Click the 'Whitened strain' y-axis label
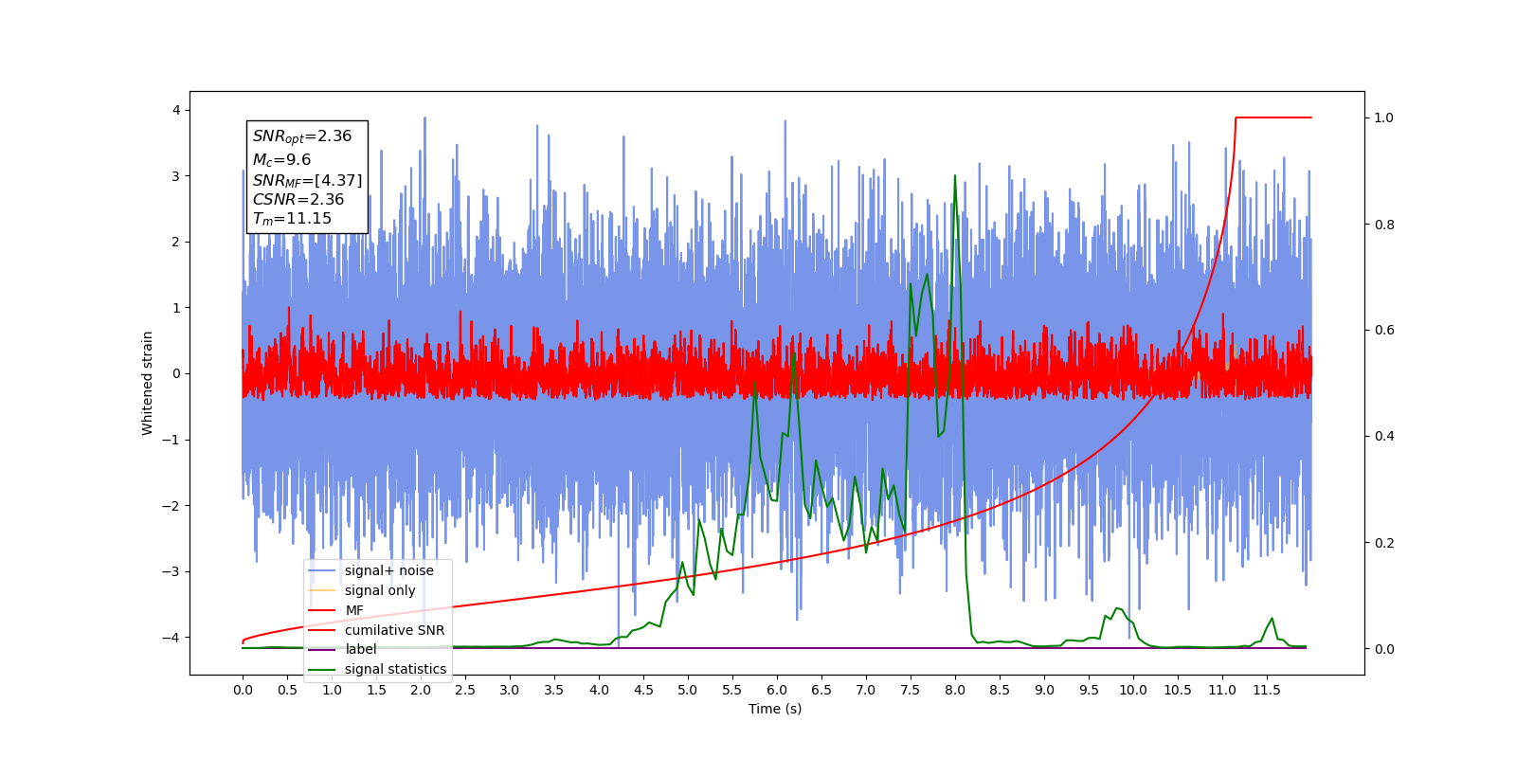This screenshot has height=758, width=1516. coord(148,383)
